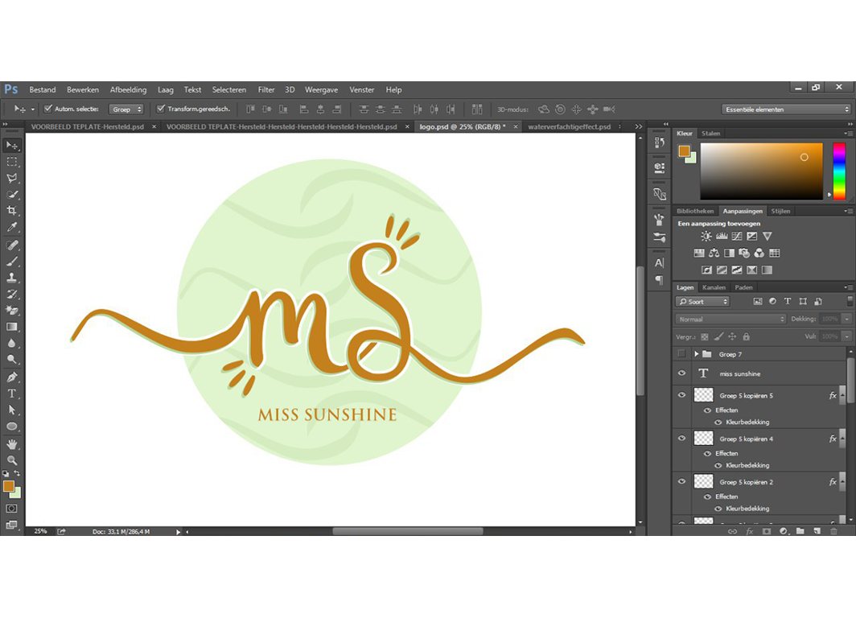The image size is (856, 643).
Task: Add Curves adjustment icon
Action: click(737, 237)
